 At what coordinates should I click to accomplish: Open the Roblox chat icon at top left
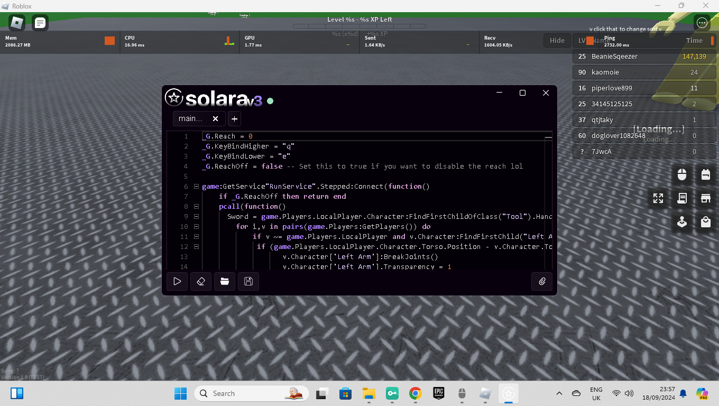(40, 23)
